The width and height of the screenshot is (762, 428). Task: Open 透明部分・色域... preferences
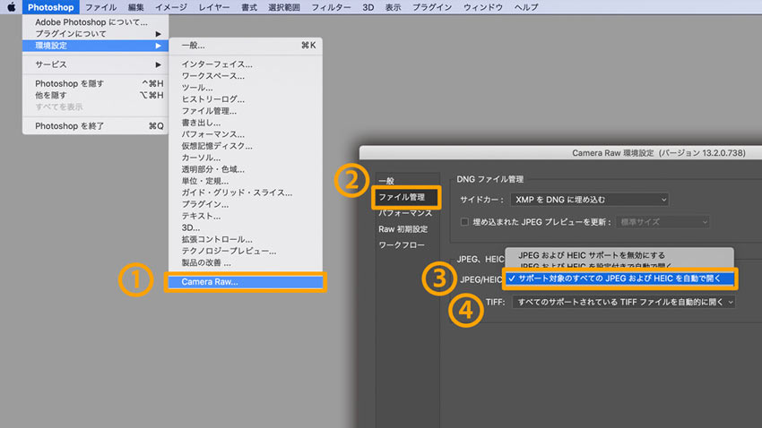coord(246,169)
